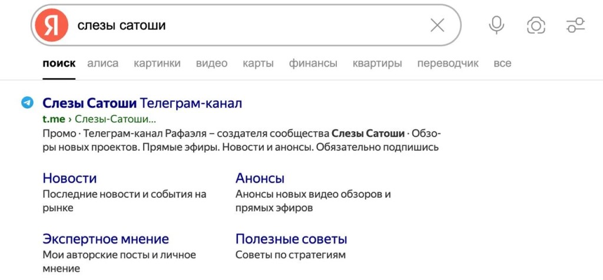Open image search via camera icon
The image size is (603, 280).
click(x=536, y=25)
